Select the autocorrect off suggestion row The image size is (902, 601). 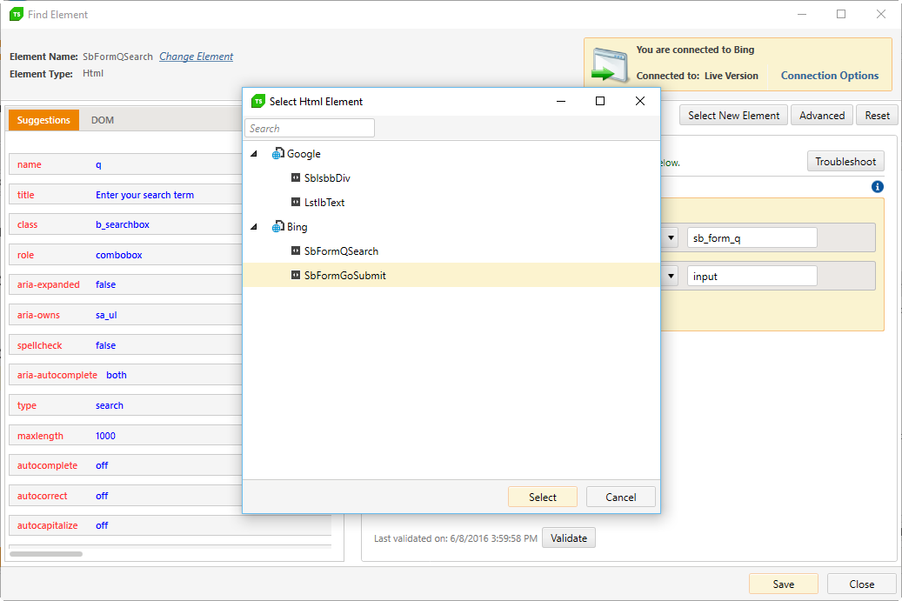[125, 495]
